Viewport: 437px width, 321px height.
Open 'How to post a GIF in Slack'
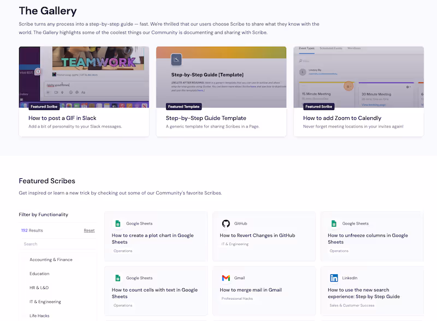click(x=62, y=118)
